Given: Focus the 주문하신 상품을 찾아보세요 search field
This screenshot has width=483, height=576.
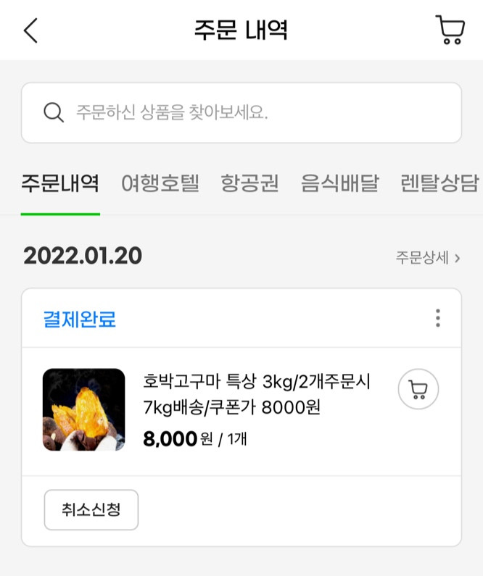Looking at the screenshot, I should pos(241,112).
